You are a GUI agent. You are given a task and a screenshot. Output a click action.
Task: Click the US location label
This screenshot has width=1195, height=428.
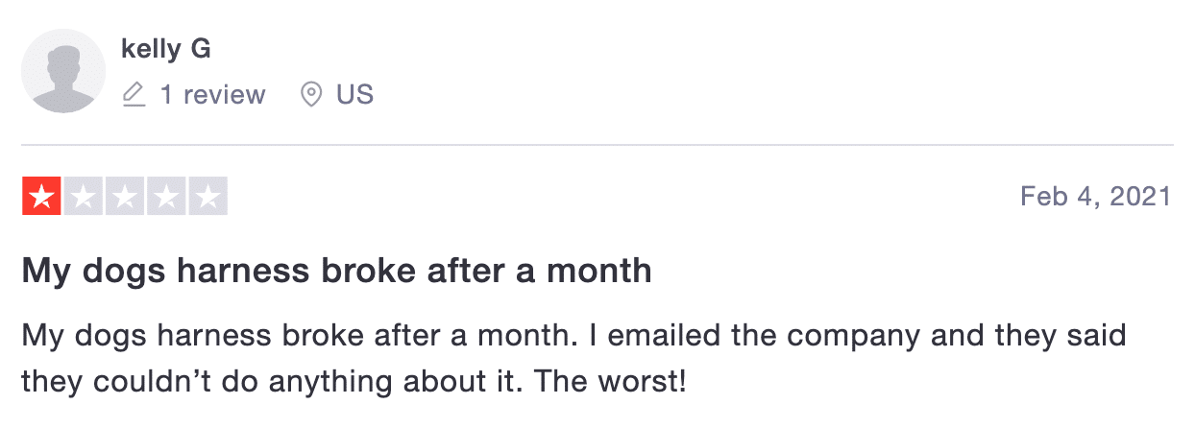tap(354, 95)
